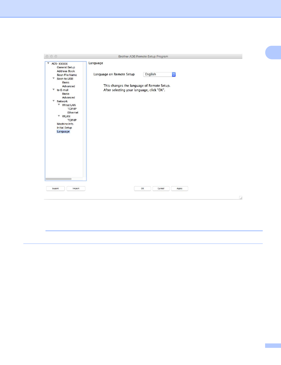Open the Language on Remote Setup dropdown
The image size is (281, 365).
click(x=159, y=74)
